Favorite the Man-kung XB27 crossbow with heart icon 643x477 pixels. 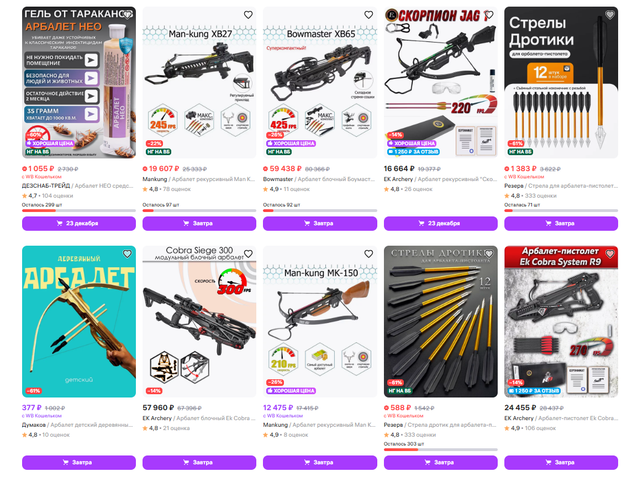(248, 15)
